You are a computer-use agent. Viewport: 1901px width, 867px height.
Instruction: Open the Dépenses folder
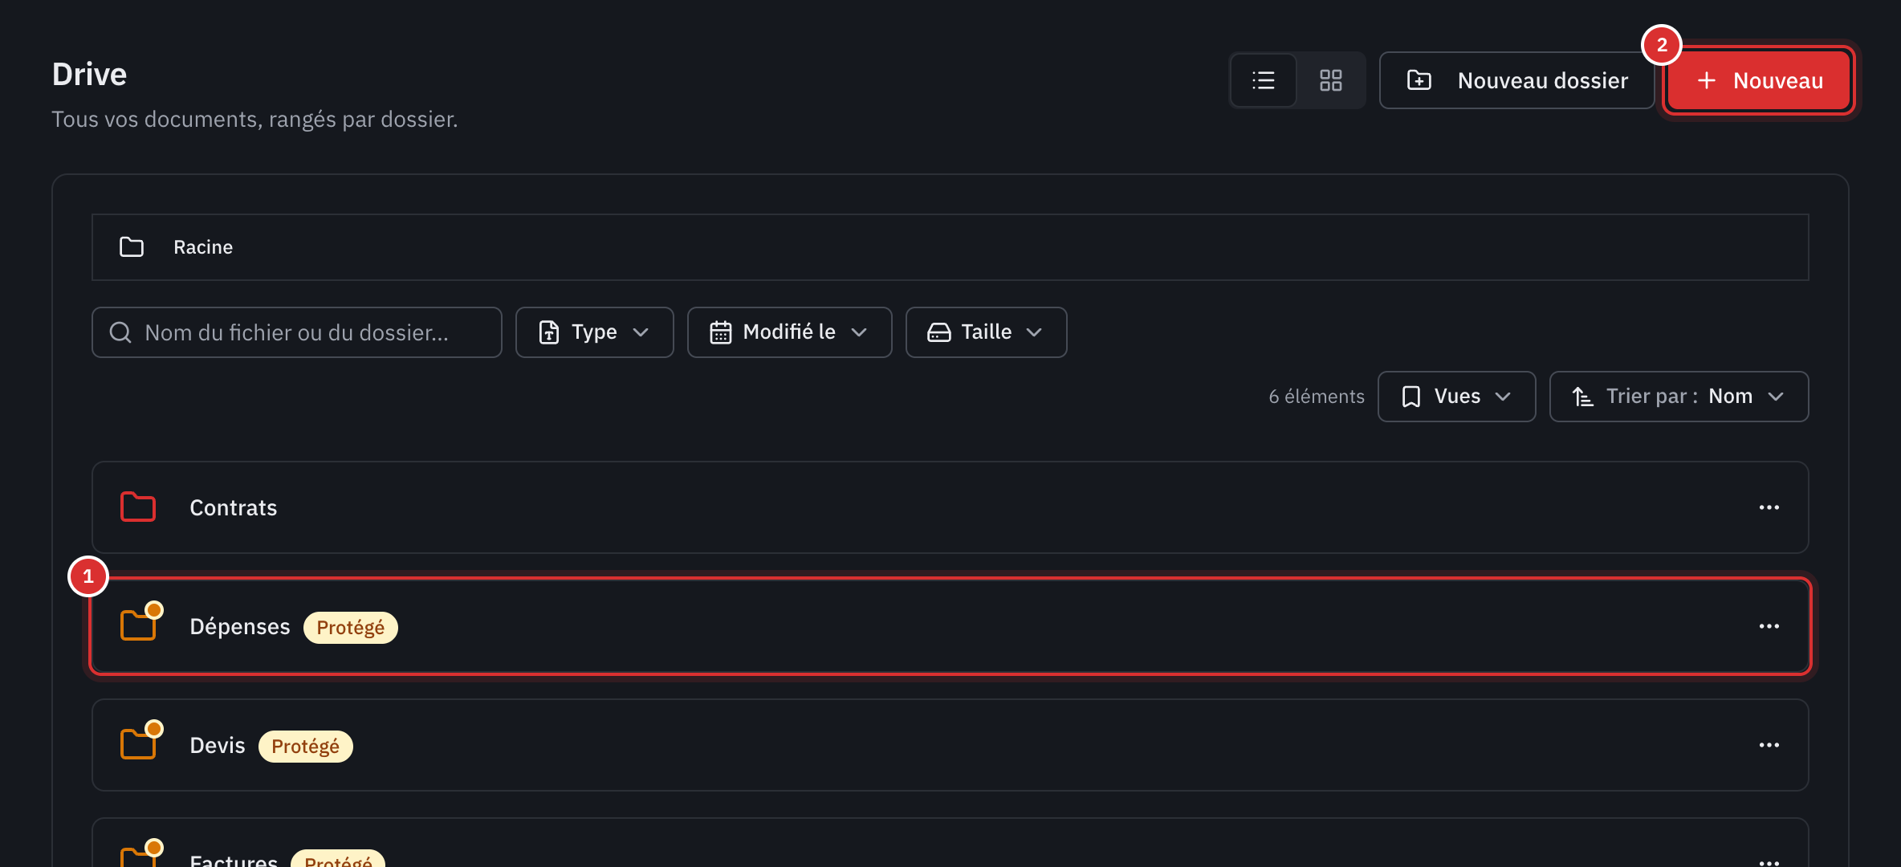point(950,626)
